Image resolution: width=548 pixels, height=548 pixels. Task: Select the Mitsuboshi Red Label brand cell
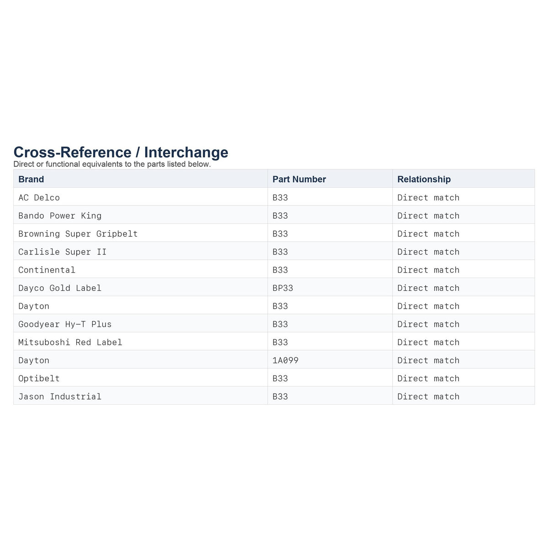point(141,342)
